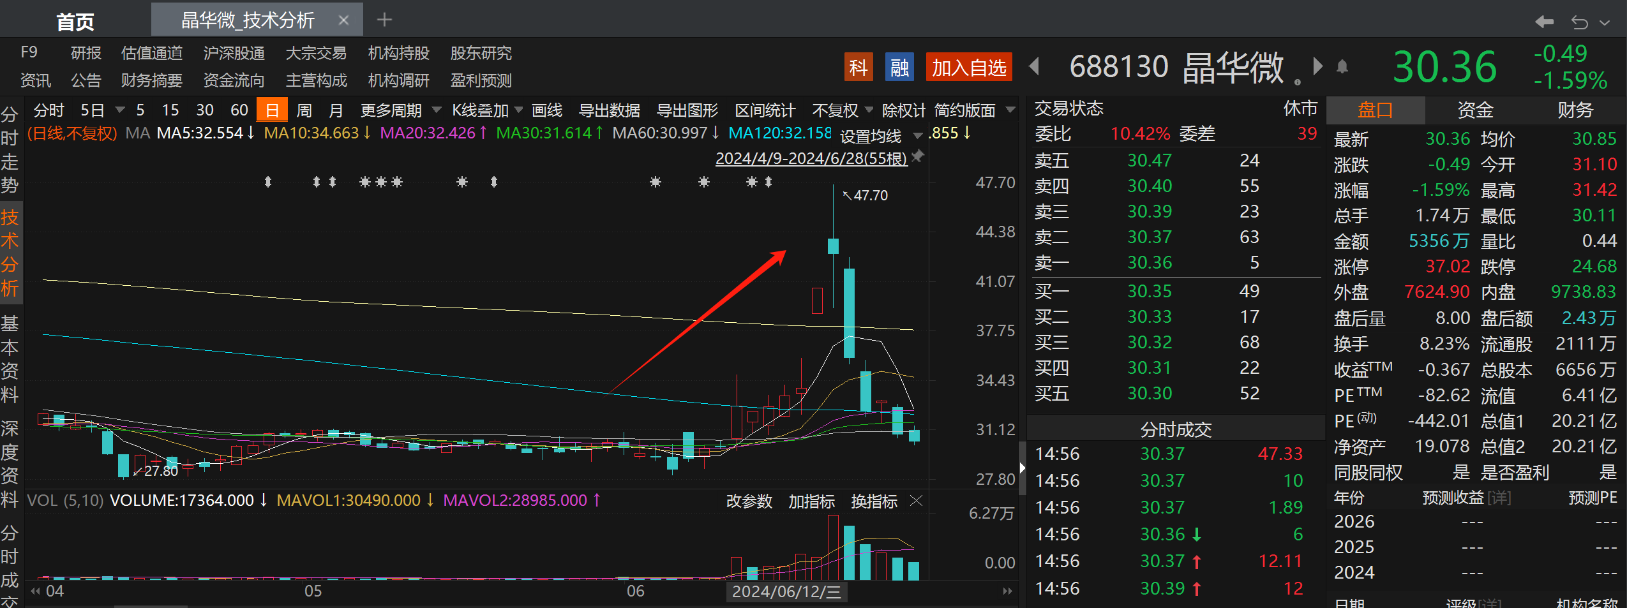Switch chart to the 30-minute period
The width and height of the screenshot is (1627, 608).
205,110
